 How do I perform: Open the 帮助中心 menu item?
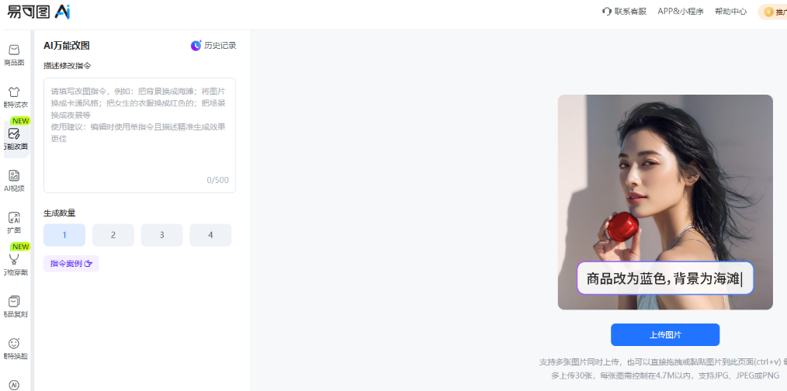pyautogui.click(x=731, y=12)
